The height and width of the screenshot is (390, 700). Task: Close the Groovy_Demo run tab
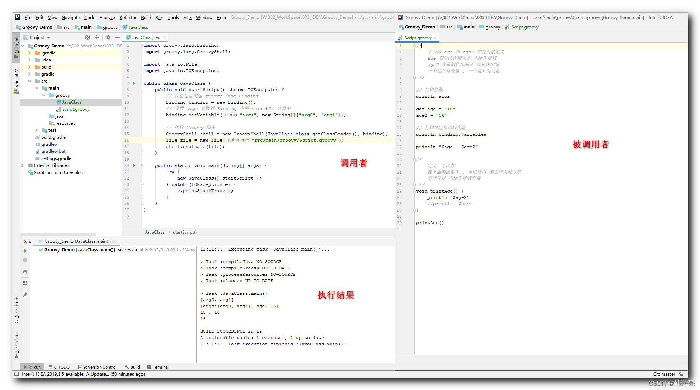click(x=115, y=241)
